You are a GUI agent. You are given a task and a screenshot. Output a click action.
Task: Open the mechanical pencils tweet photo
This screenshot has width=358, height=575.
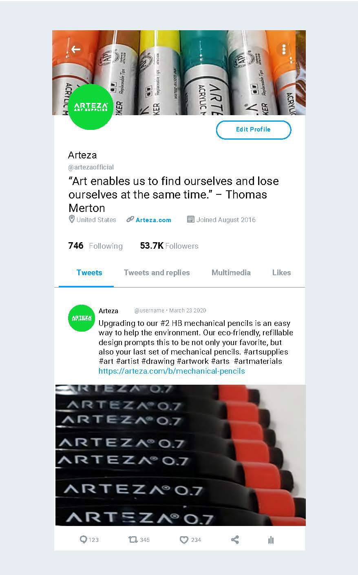click(180, 455)
